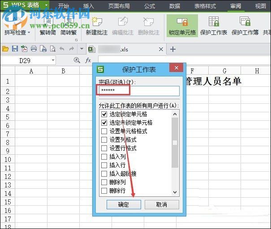Select row 10 header
The image size is (271, 229).
[8, 160]
